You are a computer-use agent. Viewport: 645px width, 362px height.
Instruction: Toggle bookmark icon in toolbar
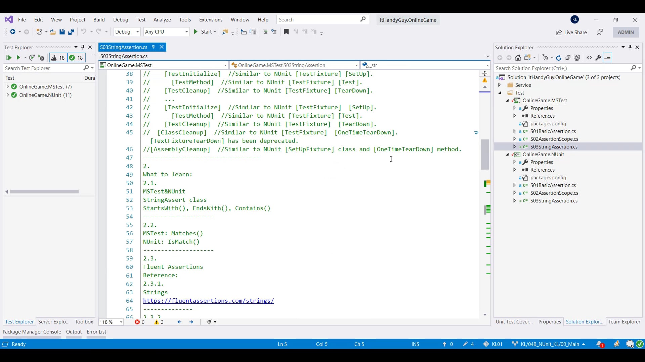[x=286, y=32]
